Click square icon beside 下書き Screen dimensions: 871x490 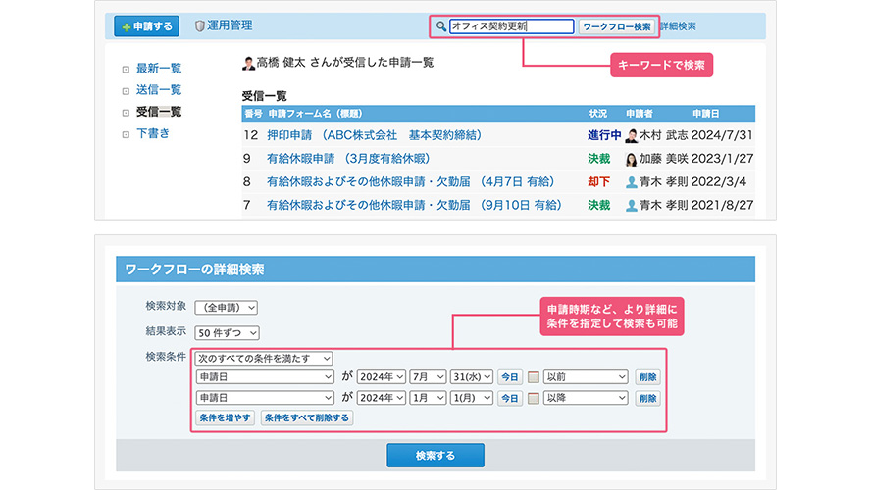click(126, 134)
